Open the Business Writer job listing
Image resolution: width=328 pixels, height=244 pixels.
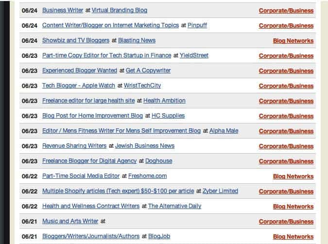[x=63, y=10]
